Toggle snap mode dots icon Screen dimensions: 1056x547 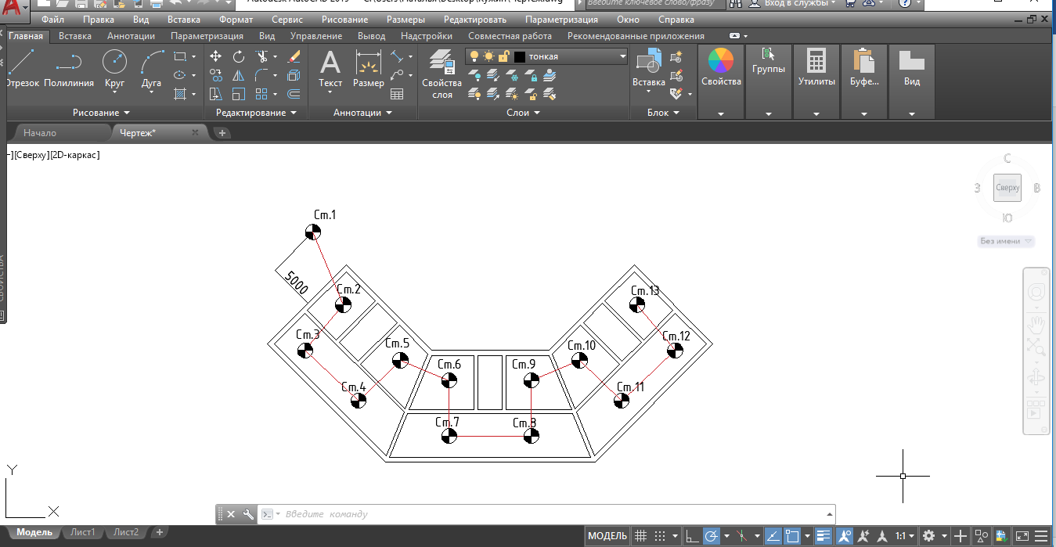click(660, 536)
